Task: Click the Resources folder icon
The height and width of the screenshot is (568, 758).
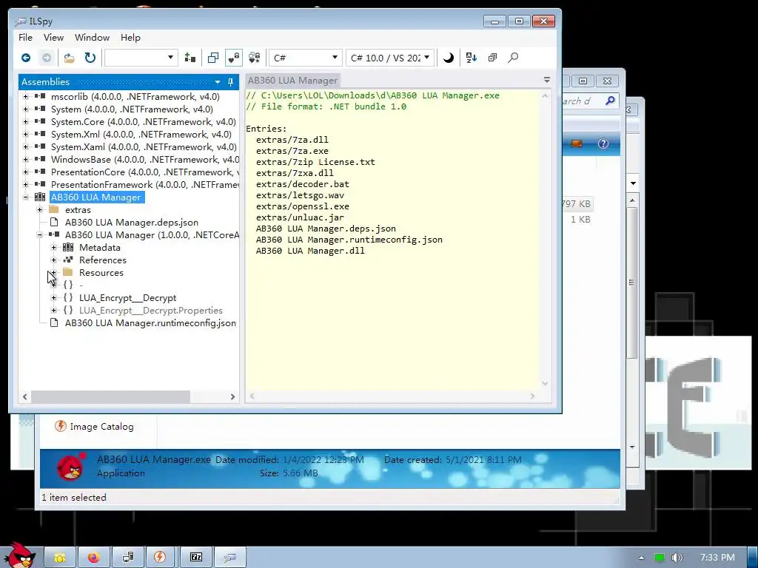Action: tap(68, 272)
